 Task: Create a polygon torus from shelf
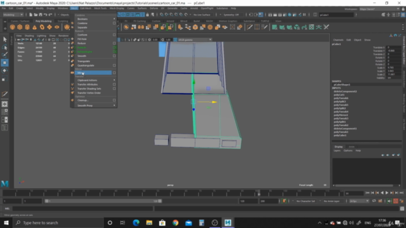(x=42, y=27)
